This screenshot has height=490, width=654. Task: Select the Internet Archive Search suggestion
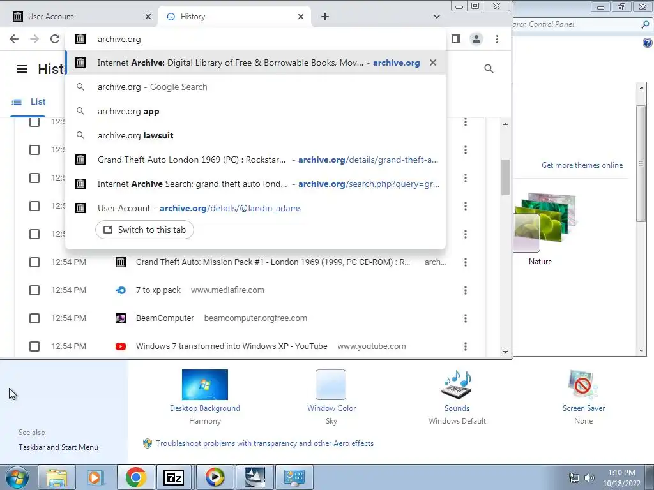click(x=255, y=184)
